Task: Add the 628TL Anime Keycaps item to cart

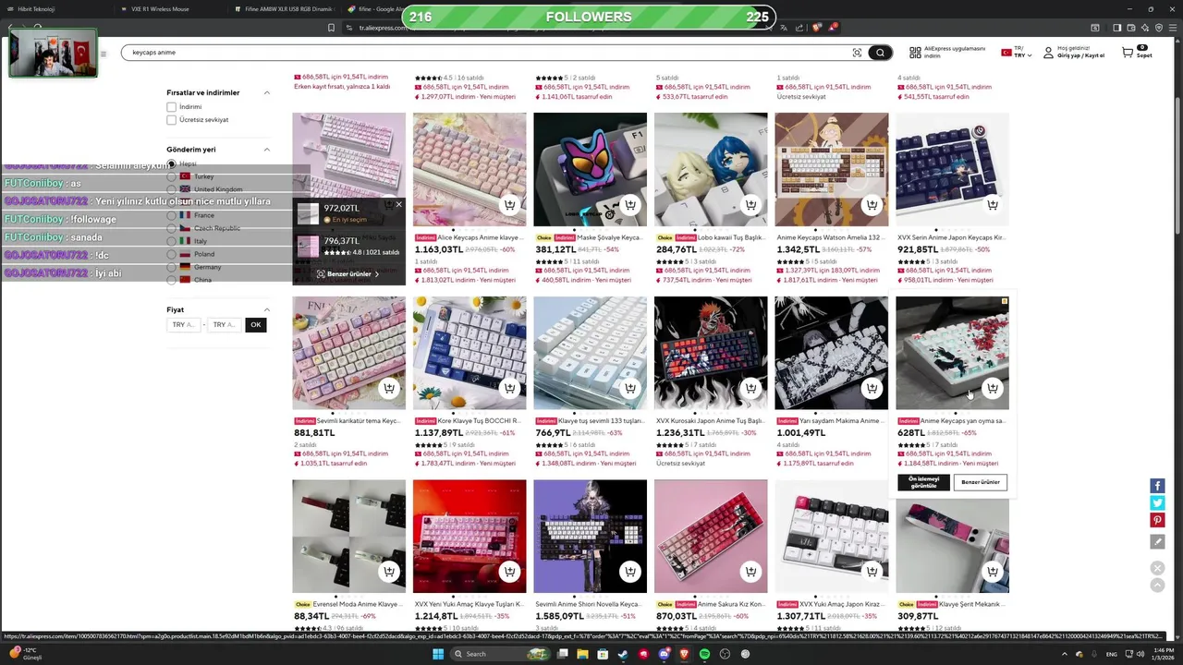Action: pos(993,389)
